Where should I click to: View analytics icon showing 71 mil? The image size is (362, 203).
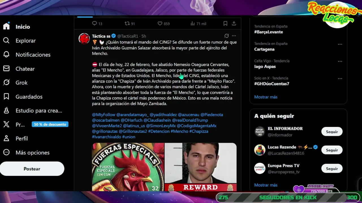[x=193, y=23]
